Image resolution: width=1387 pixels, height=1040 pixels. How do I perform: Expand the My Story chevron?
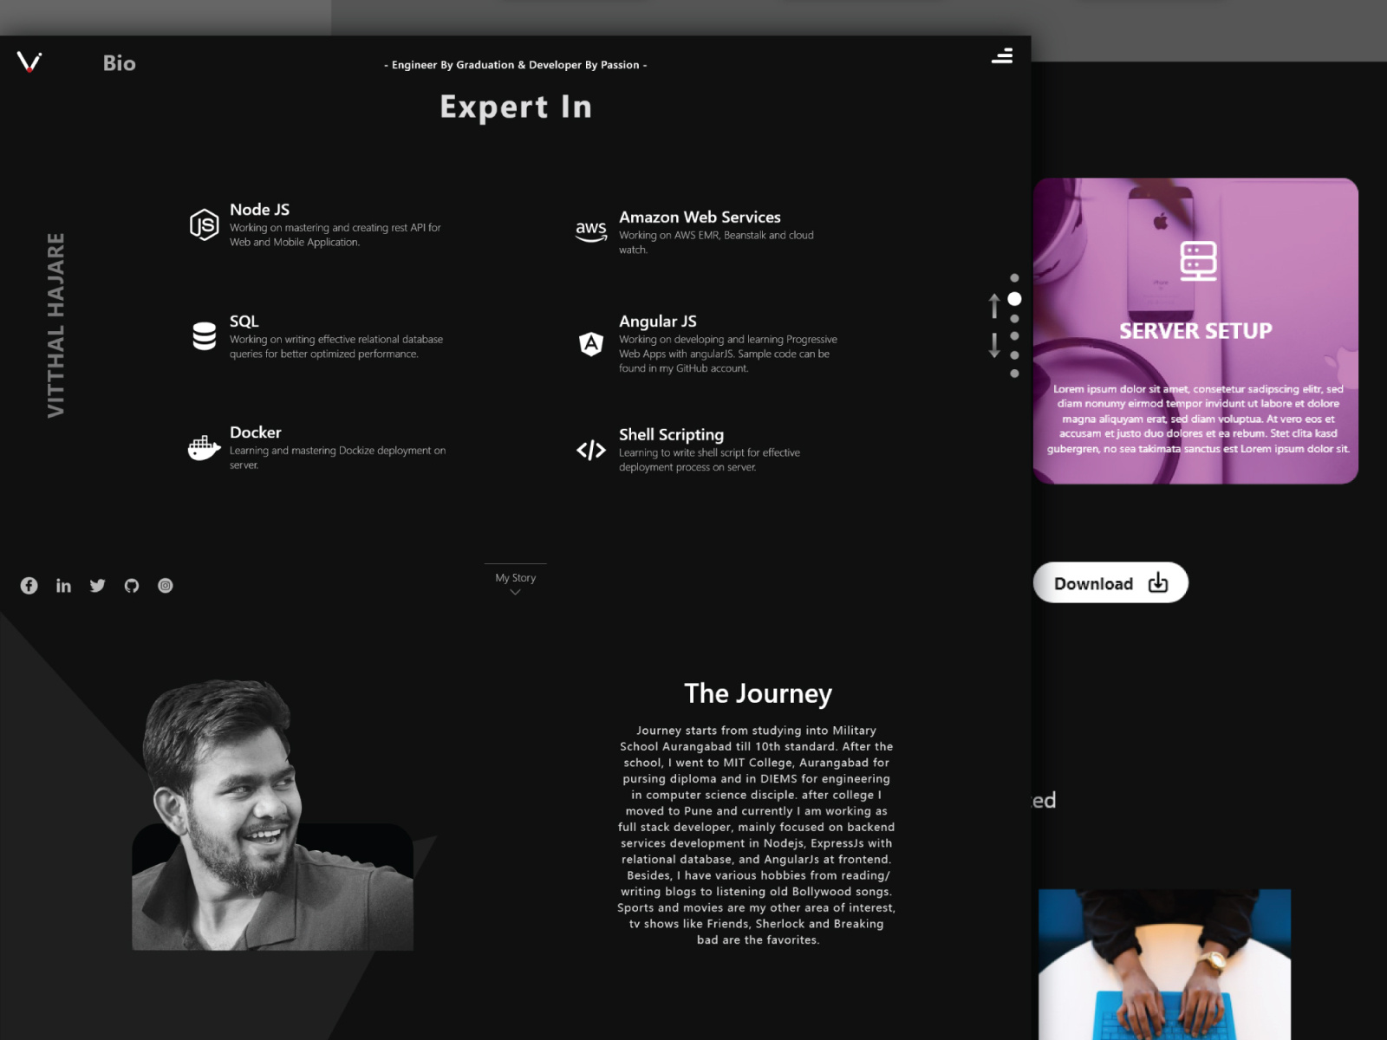pyautogui.click(x=515, y=593)
